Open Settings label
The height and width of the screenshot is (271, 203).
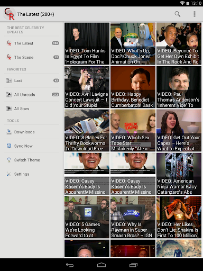pyautogui.click(x=22, y=174)
